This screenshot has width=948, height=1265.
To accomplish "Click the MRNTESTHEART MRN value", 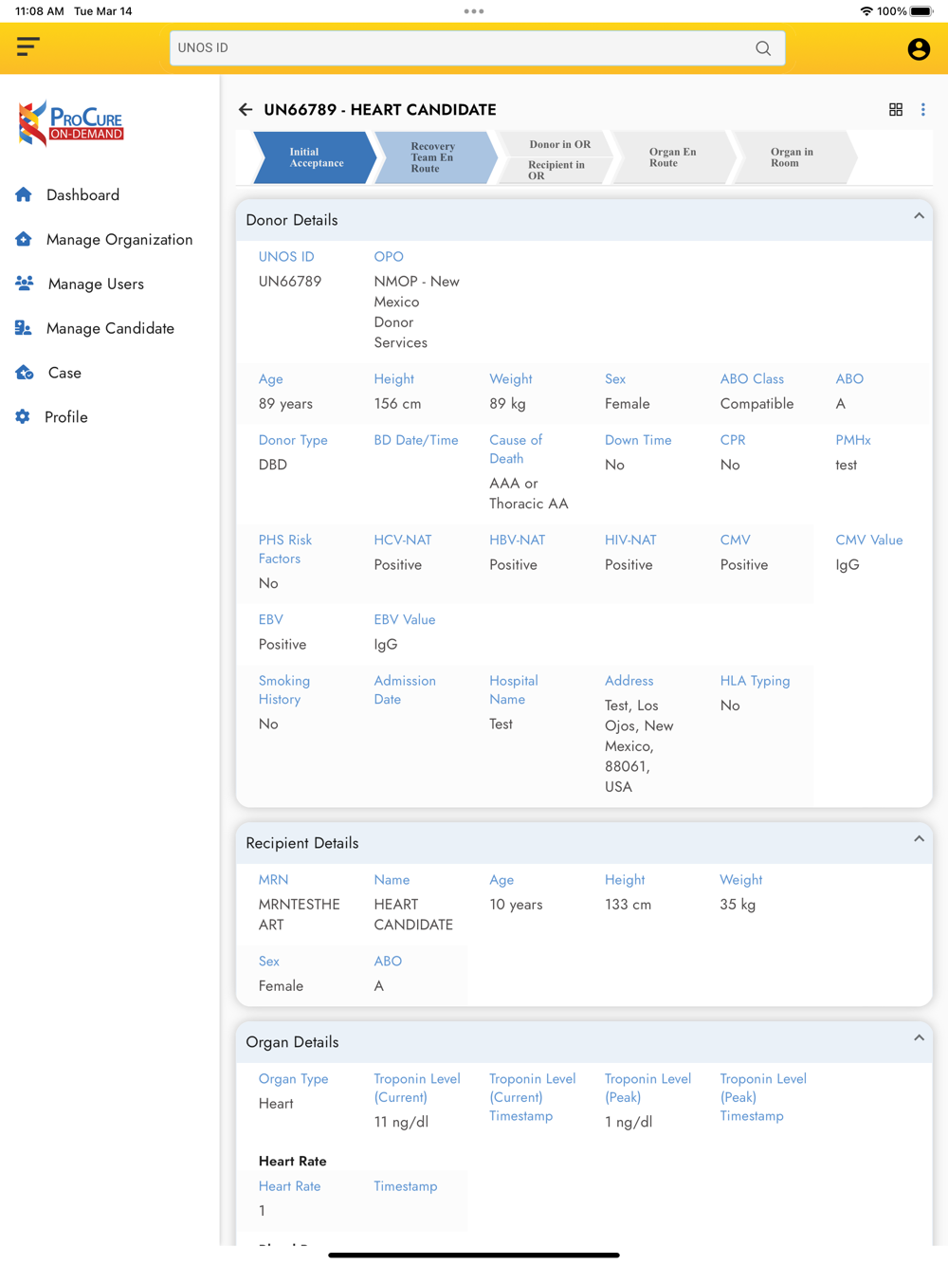I will [299, 914].
